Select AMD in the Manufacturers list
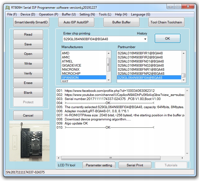The image size is (199, 181). [84, 53]
